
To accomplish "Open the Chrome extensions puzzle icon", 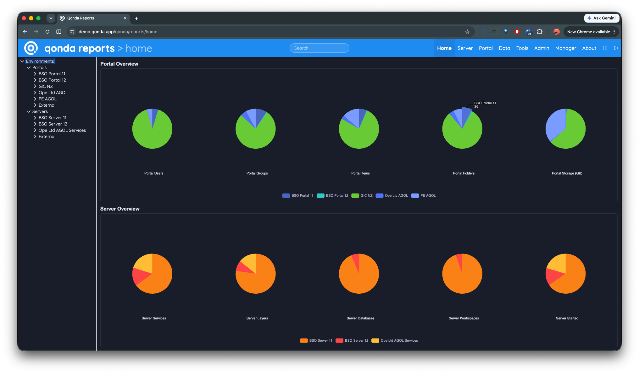I will [x=540, y=32].
